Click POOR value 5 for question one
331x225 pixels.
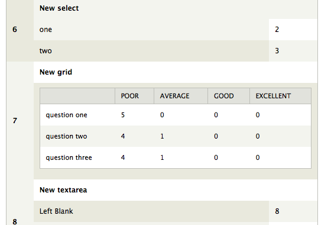click(123, 115)
